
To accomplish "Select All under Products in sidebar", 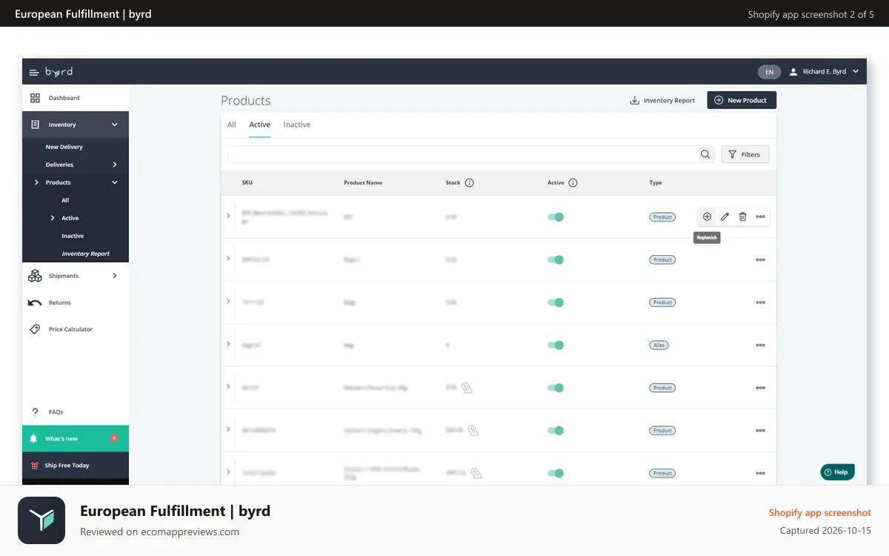I will pos(65,200).
